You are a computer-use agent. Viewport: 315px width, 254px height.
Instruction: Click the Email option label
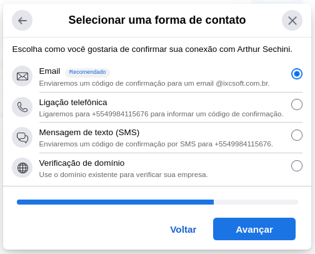49,71
